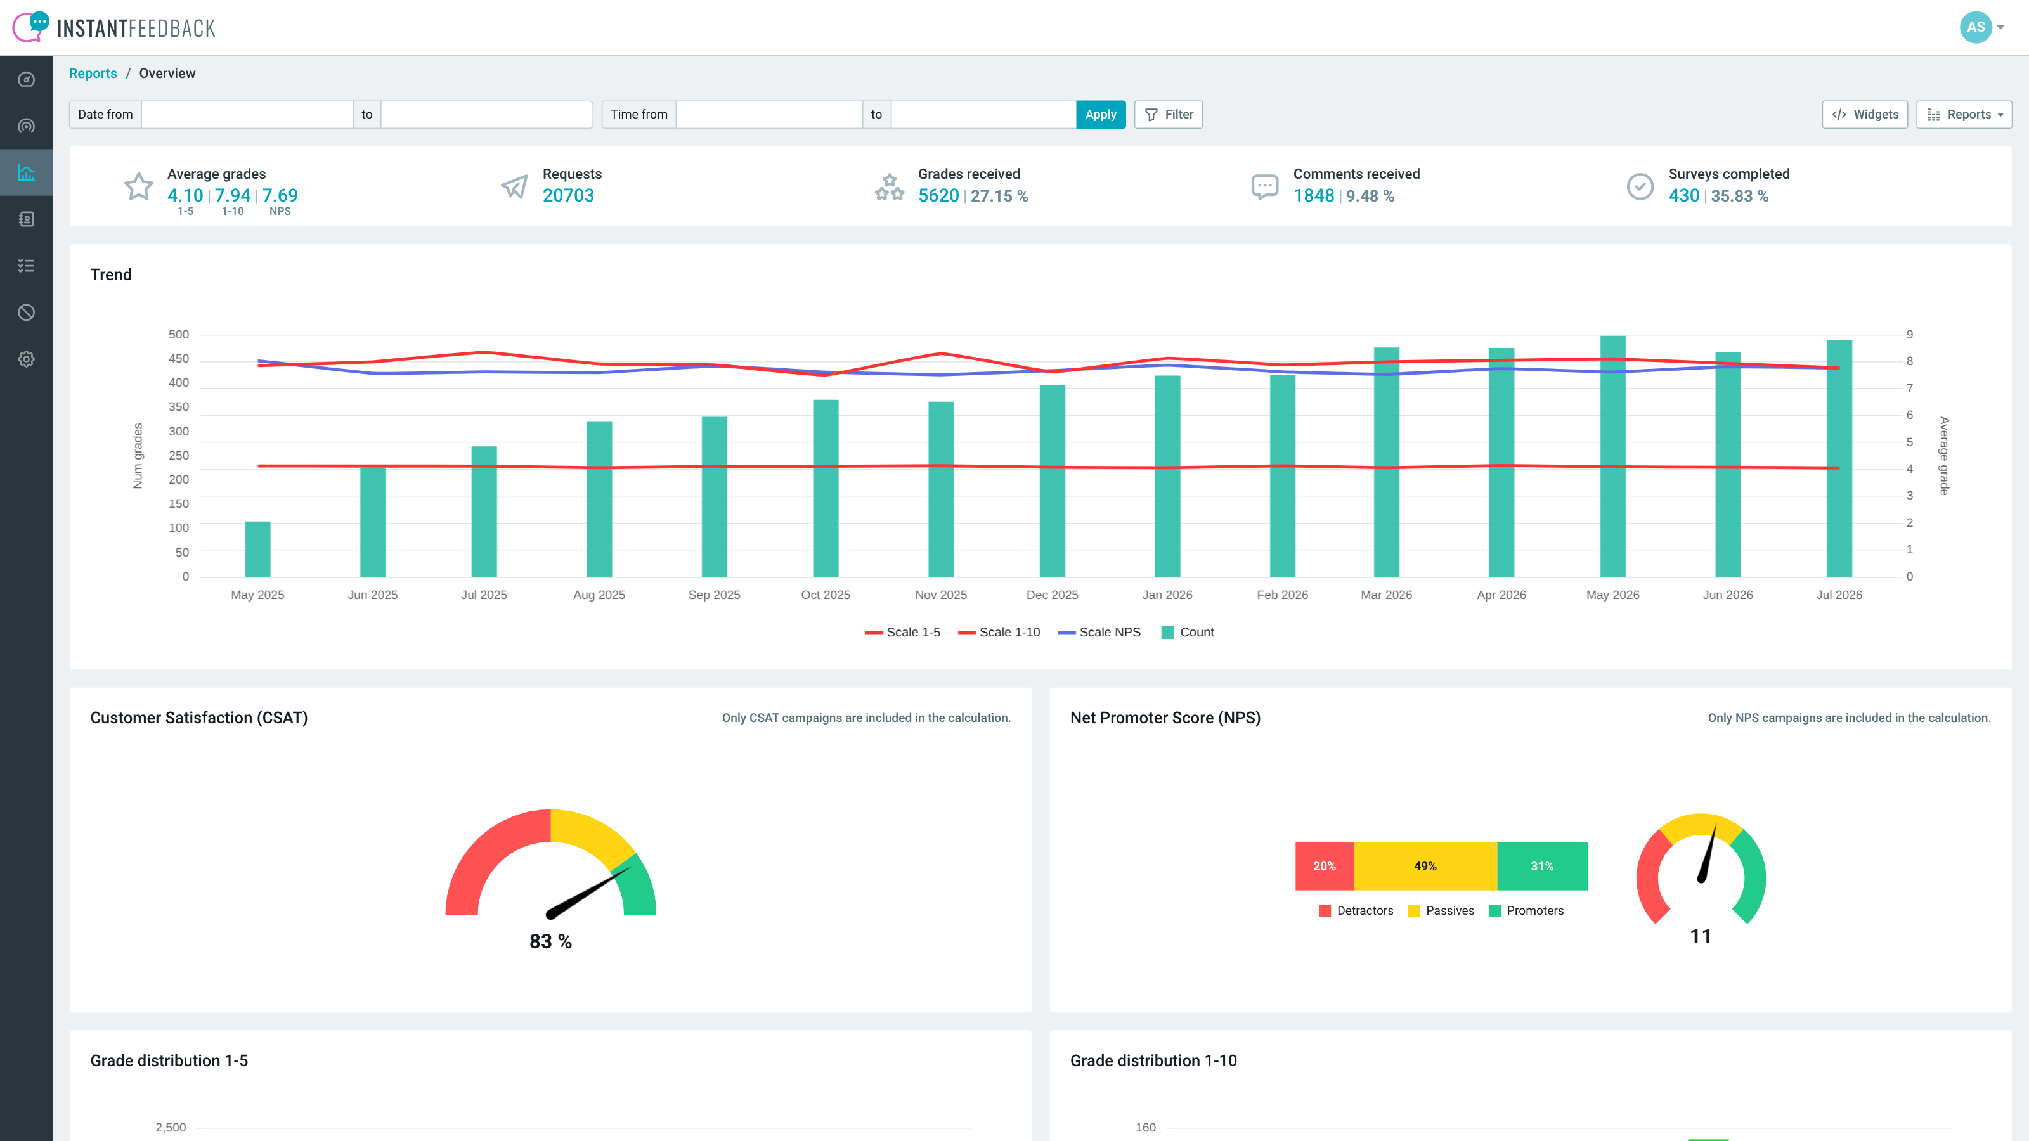Click the red 20% Detractors bar segment
Viewport: 2029px width, 1141px height.
pos(1325,866)
